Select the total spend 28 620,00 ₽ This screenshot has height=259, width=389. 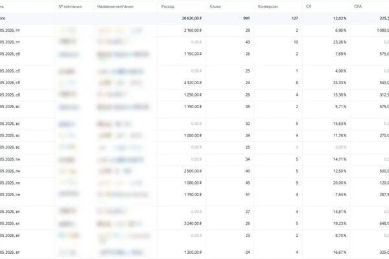coord(192,18)
